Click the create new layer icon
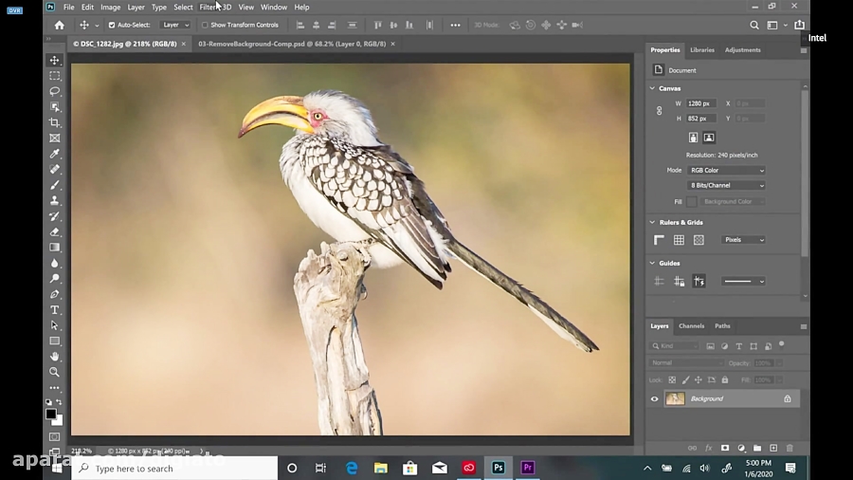This screenshot has width=853, height=480. point(773,448)
